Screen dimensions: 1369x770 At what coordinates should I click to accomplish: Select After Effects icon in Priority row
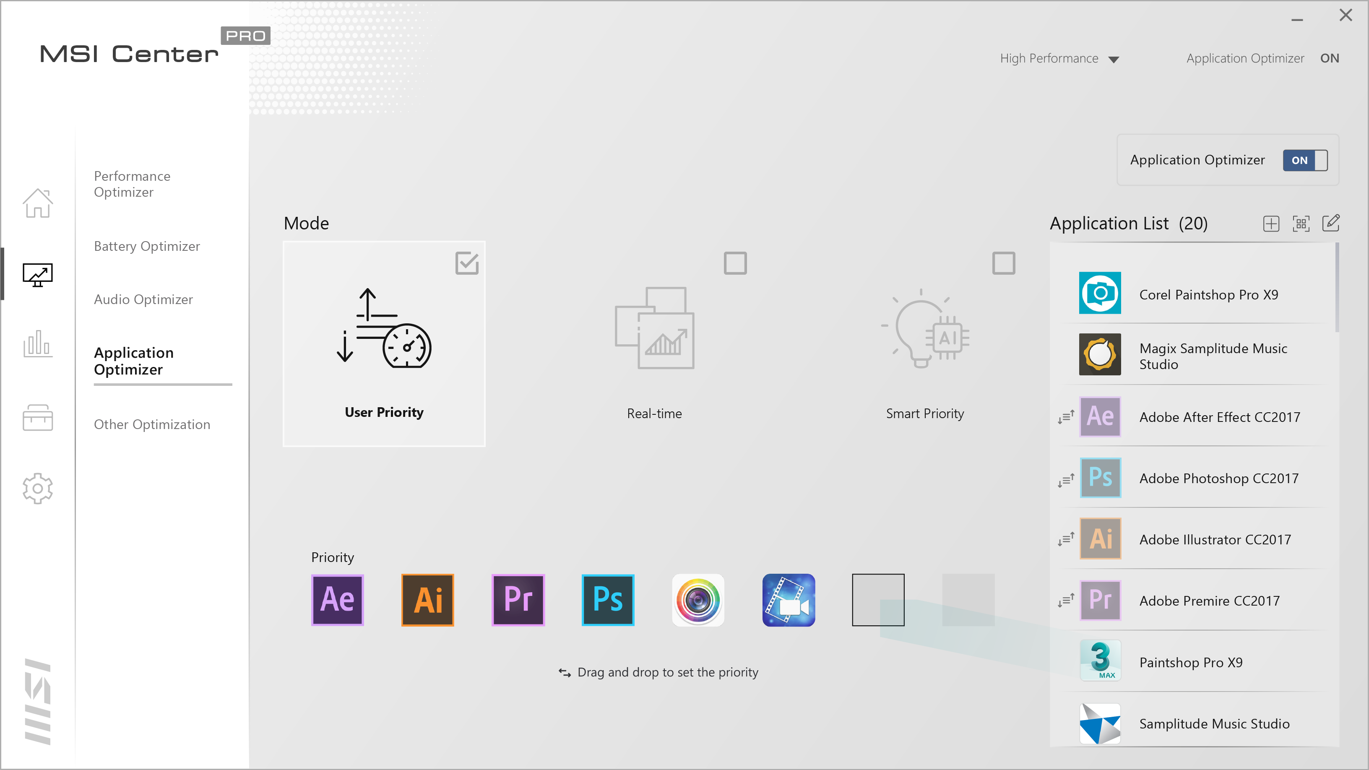coord(338,600)
